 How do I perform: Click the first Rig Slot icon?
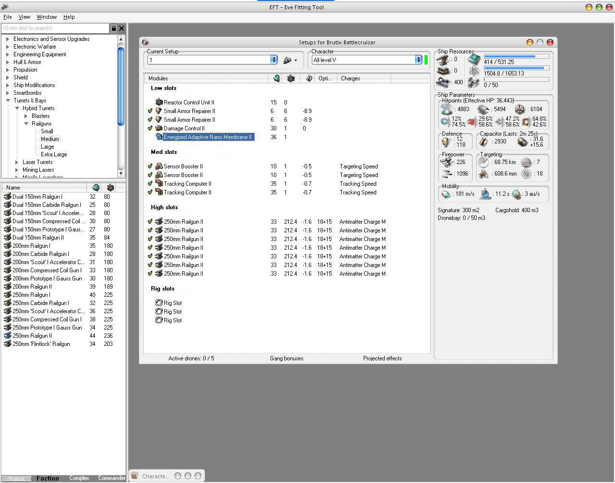click(x=159, y=303)
